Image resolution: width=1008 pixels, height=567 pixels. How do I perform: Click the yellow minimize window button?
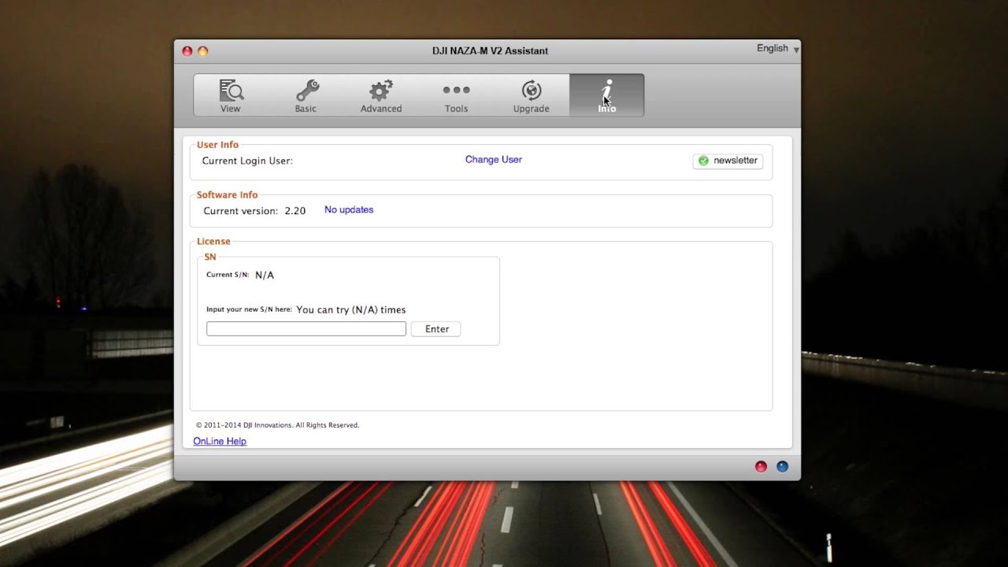pyautogui.click(x=202, y=51)
